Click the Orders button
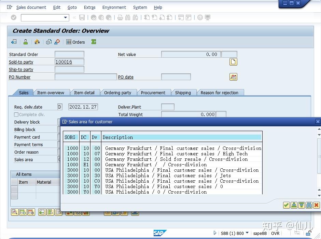The width and height of the screenshot is (321, 239). pyautogui.click(x=75, y=42)
